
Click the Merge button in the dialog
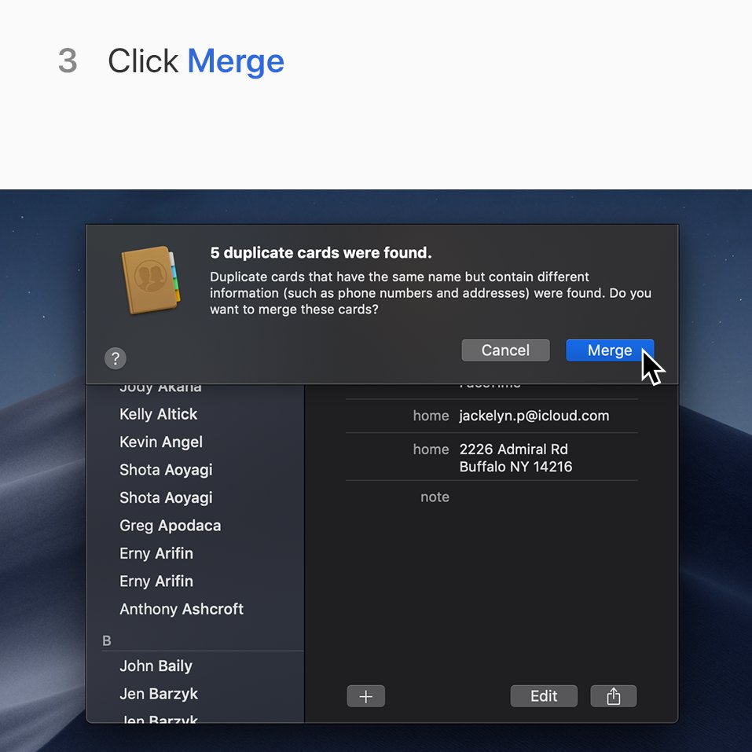point(610,350)
